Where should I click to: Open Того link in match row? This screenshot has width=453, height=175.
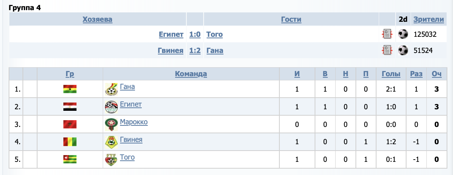[214, 35]
